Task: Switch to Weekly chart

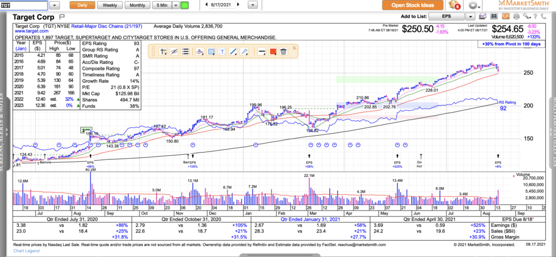Action: [x=110, y=5]
